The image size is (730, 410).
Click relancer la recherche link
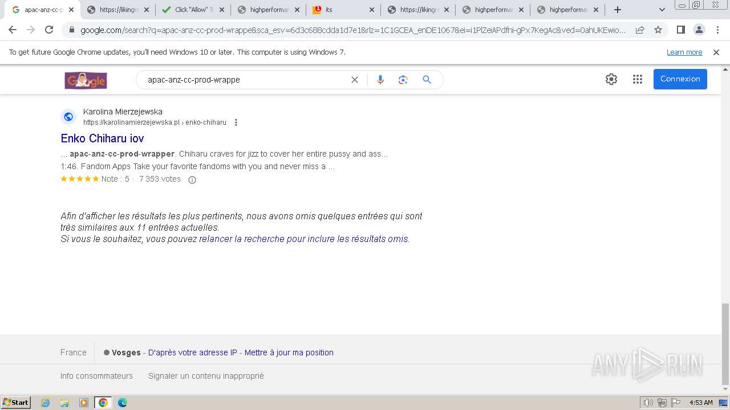(305, 239)
